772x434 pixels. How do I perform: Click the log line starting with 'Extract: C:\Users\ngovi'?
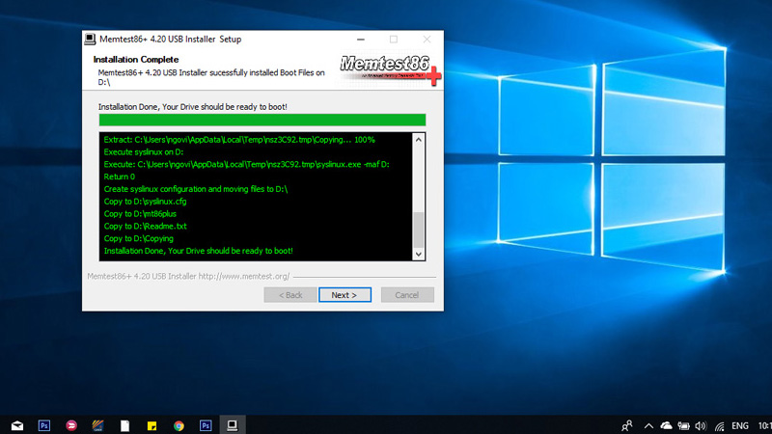click(x=239, y=139)
